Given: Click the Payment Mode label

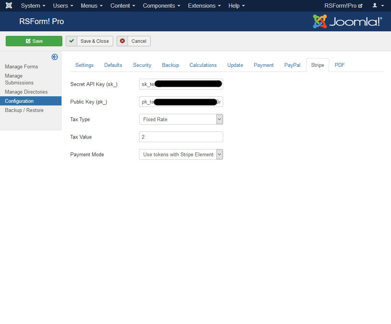Looking at the screenshot, I should click(87, 154).
